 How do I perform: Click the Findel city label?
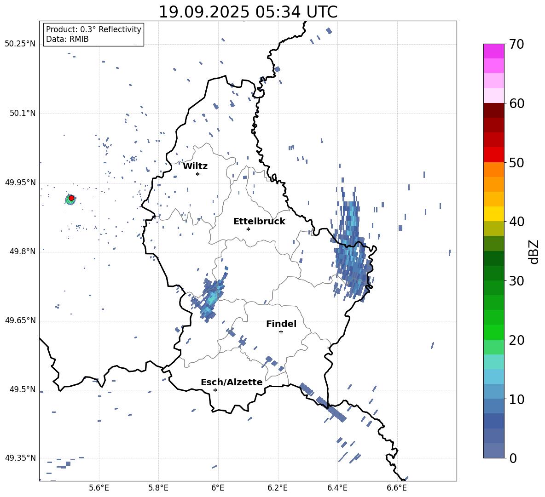pos(281,324)
